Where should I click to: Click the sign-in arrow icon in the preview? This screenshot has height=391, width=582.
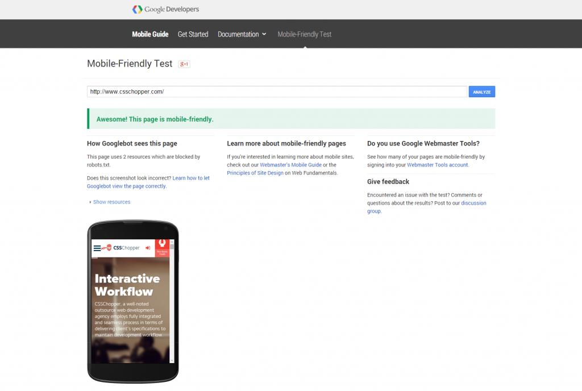point(148,248)
